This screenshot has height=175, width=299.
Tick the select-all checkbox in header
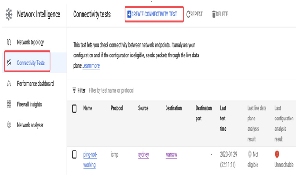pyautogui.click(x=75, y=109)
